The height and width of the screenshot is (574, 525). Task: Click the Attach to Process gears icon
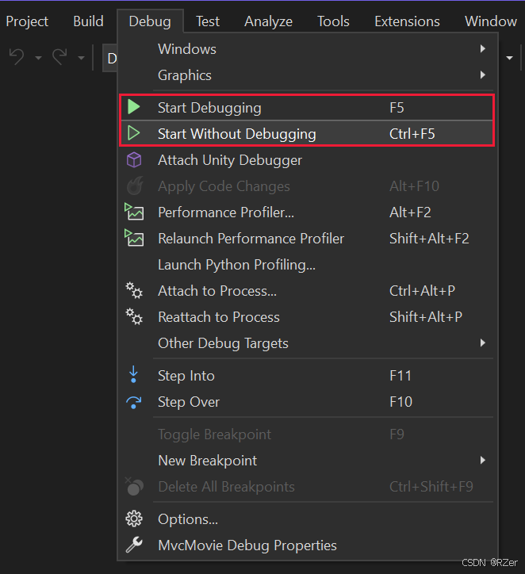click(x=134, y=291)
